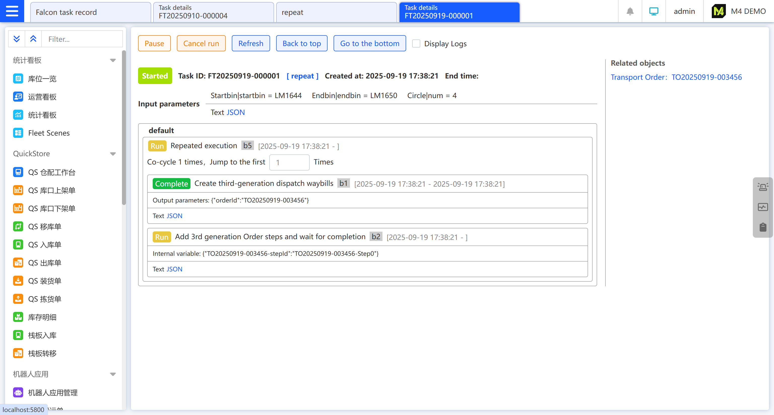
Task: Open the activity monitor side icon
Action: point(763,207)
